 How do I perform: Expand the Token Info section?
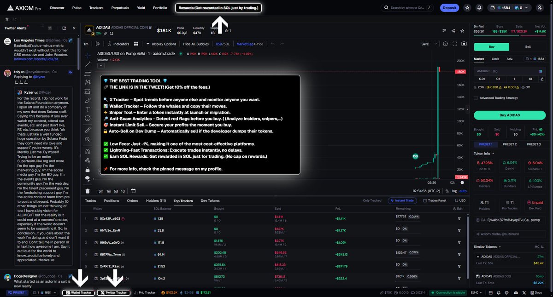[x=484, y=154]
